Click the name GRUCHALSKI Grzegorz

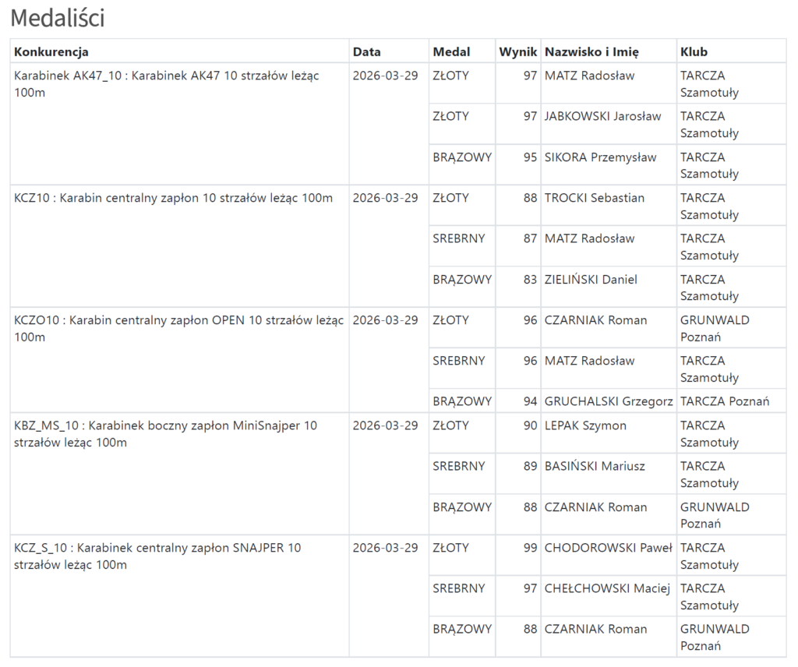pos(609,401)
